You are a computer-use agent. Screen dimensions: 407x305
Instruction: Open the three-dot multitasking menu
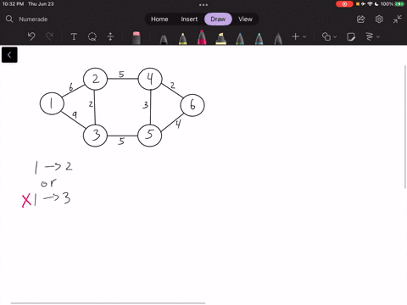point(203,5)
